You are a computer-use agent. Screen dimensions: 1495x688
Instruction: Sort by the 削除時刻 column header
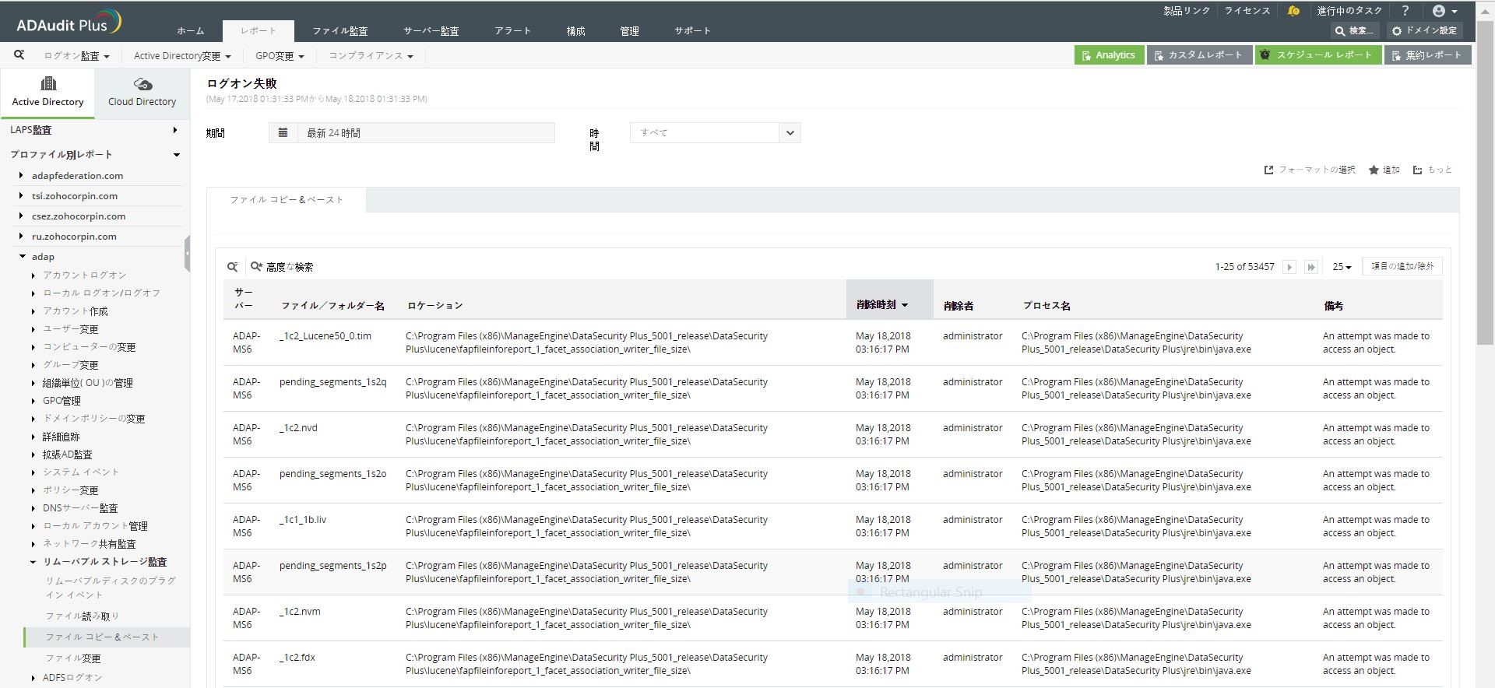pyautogui.click(x=882, y=305)
